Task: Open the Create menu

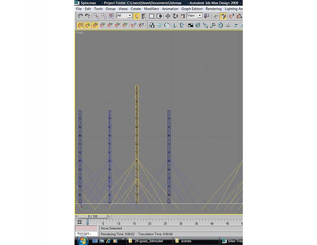Action: [x=136, y=9]
